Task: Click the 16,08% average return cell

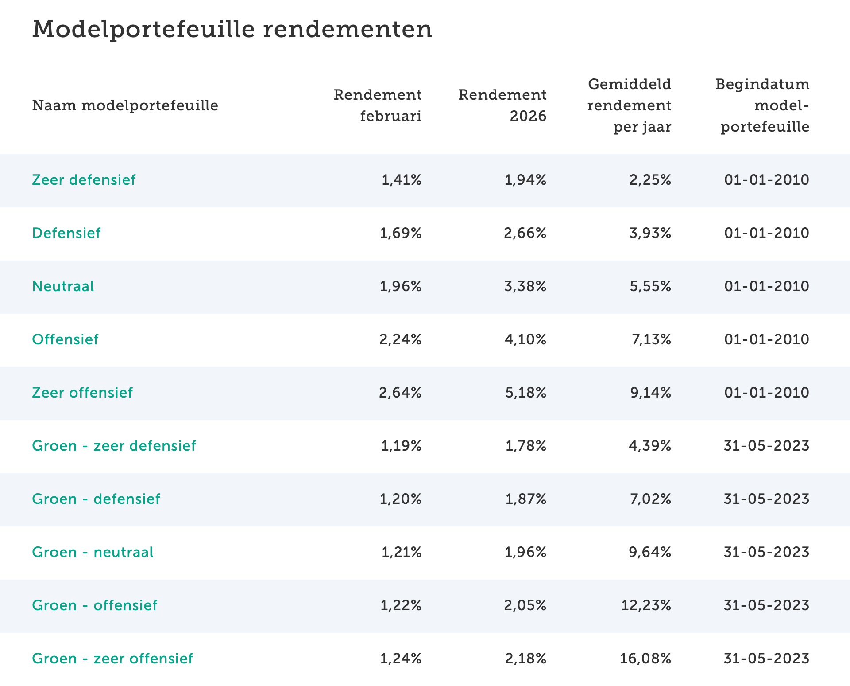Action: 645,659
